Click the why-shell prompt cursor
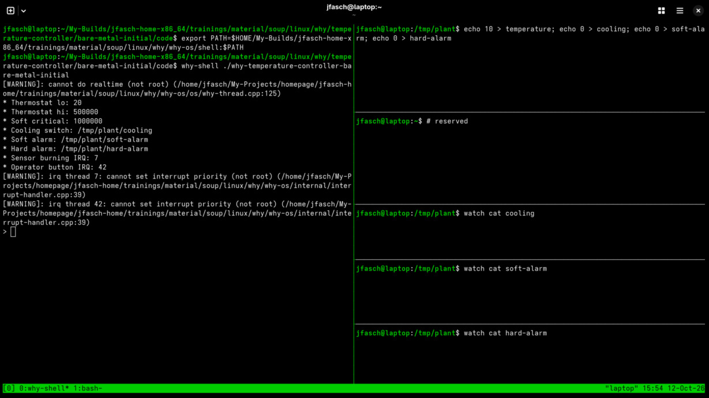The height and width of the screenshot is (398, 709). pyautogui.click(x=13, y=232)
